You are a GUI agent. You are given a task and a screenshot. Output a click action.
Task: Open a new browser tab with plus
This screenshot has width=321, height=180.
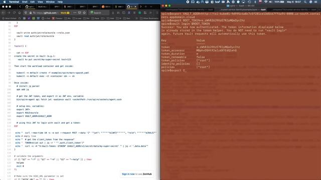146,6
